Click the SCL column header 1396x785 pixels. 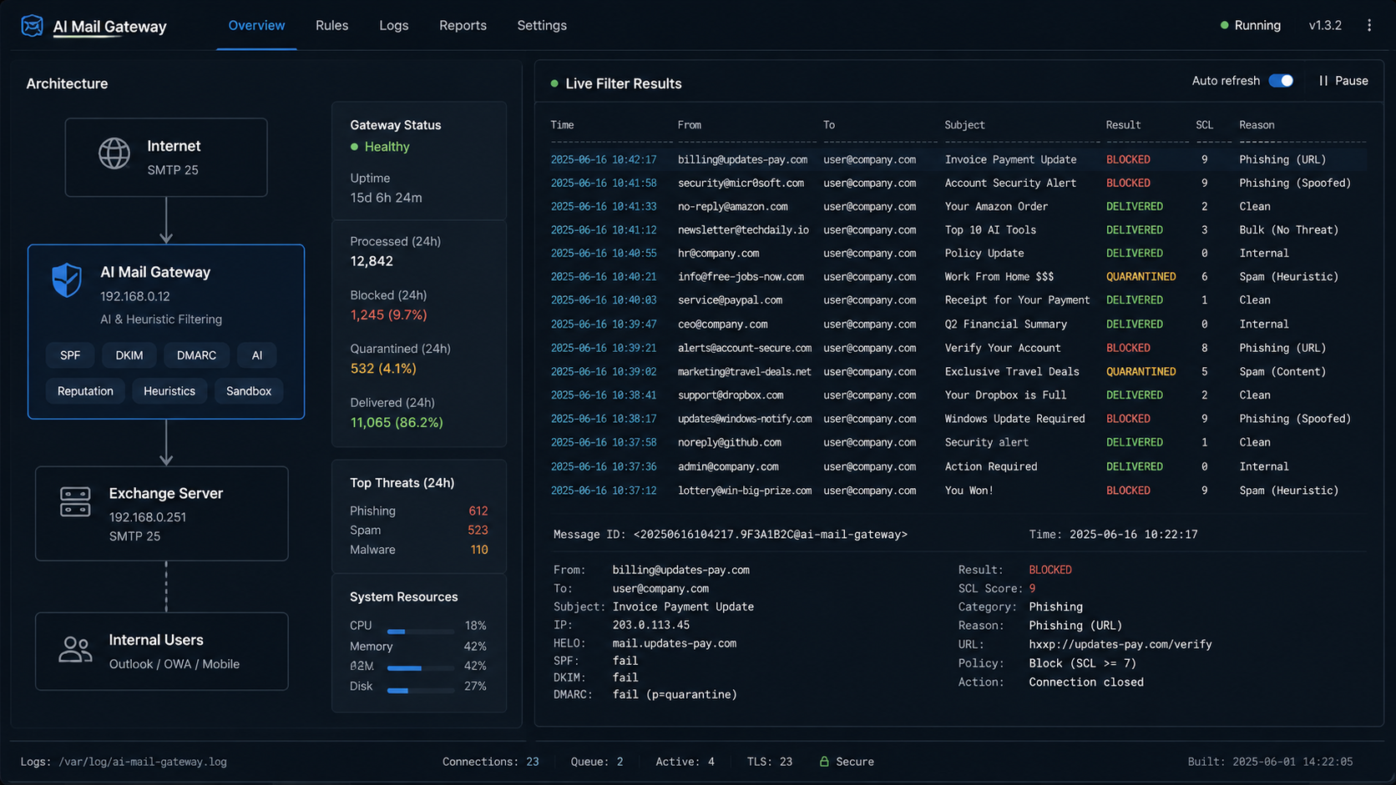point(1204,125)
